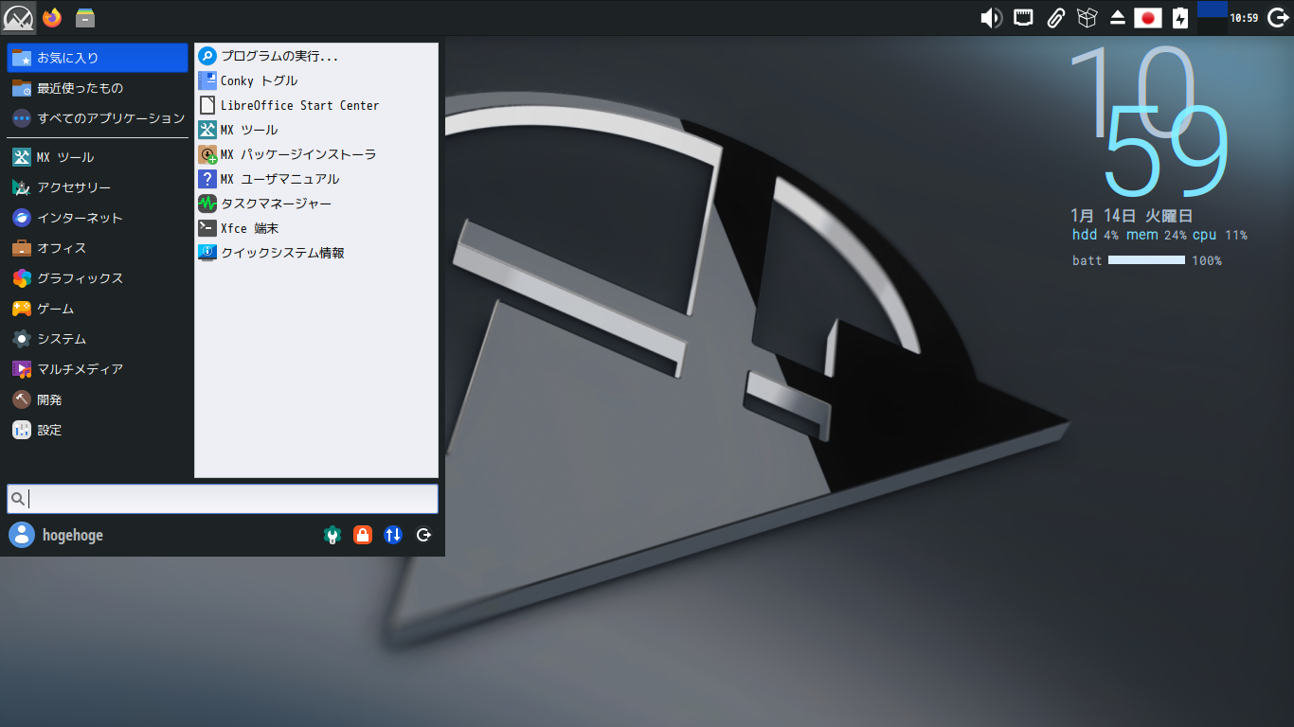Screen dimensions: 1294x727
Task: Click the hogehoge user avatar
Action: (21, 535)
